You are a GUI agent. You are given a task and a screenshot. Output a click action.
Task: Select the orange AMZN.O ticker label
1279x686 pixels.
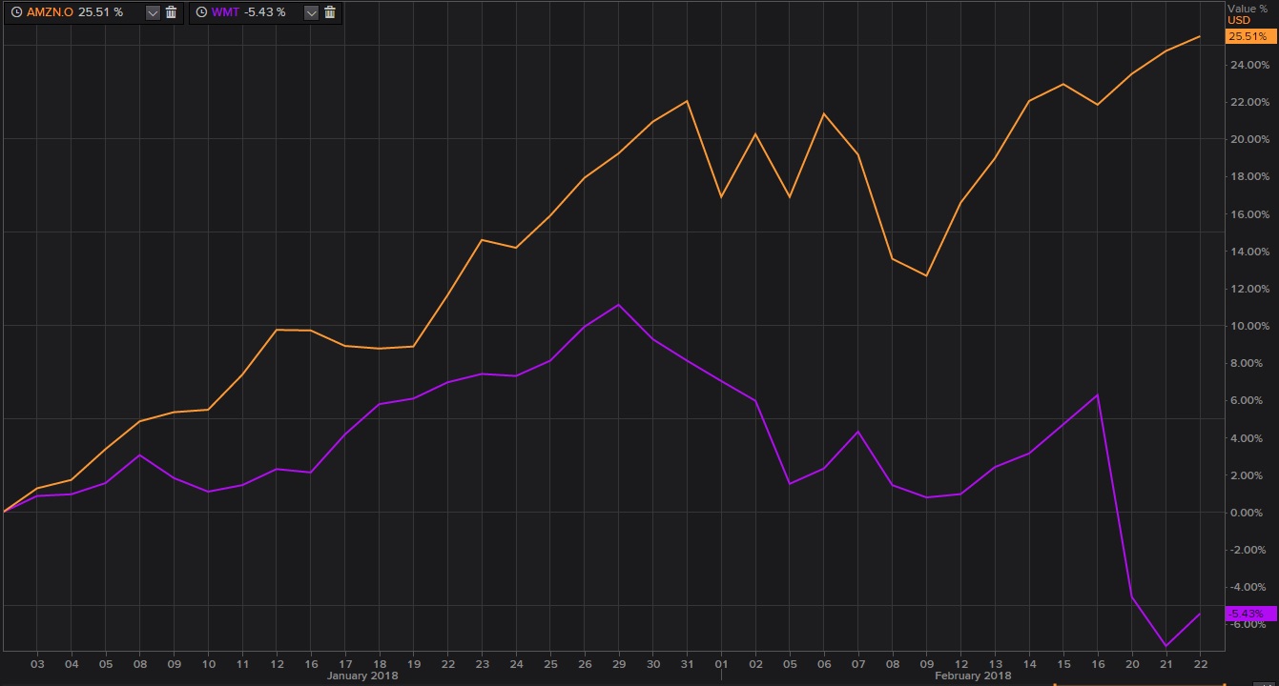coord(50,12)
